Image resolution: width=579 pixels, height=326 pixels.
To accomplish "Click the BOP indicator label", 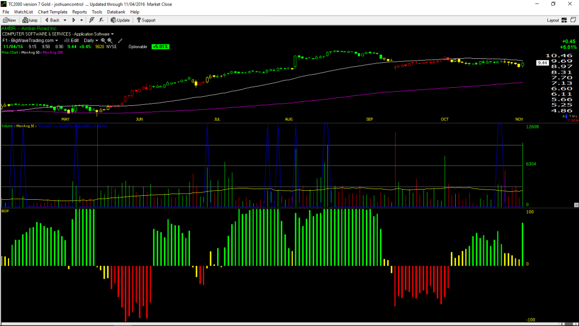I will pos(5,211).
